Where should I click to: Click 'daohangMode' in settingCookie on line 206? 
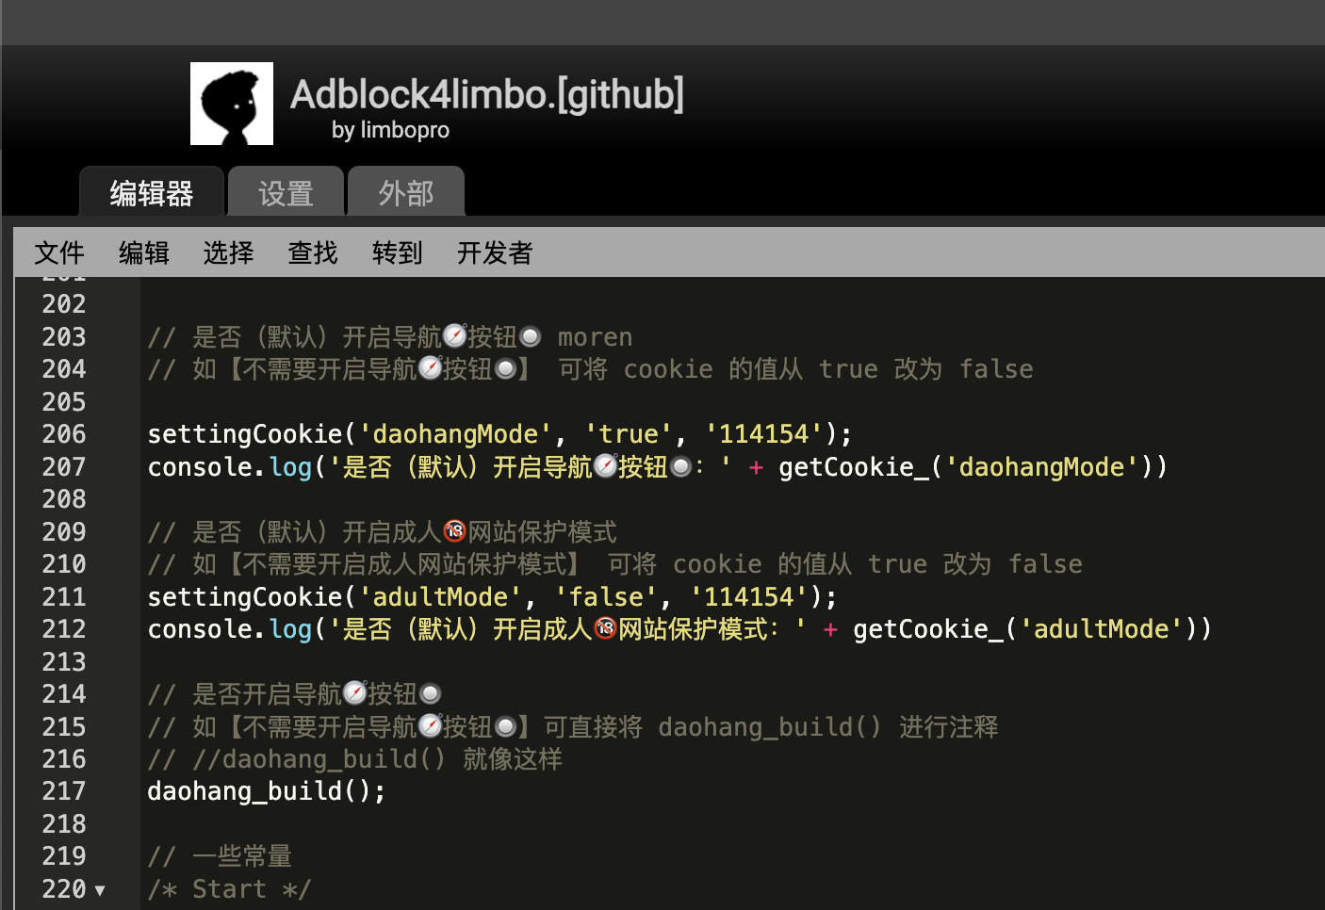point(455,434)
